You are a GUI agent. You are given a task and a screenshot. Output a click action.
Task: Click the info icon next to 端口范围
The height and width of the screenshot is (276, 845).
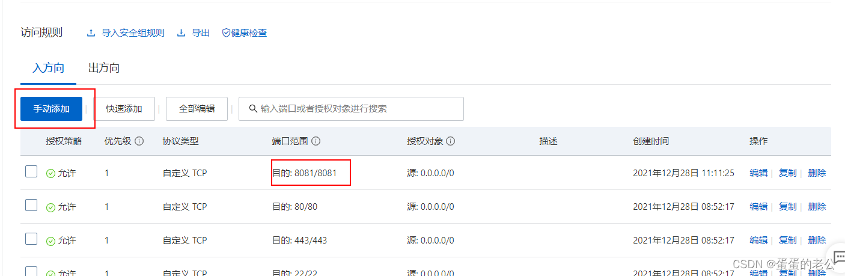tap(316, 141)
